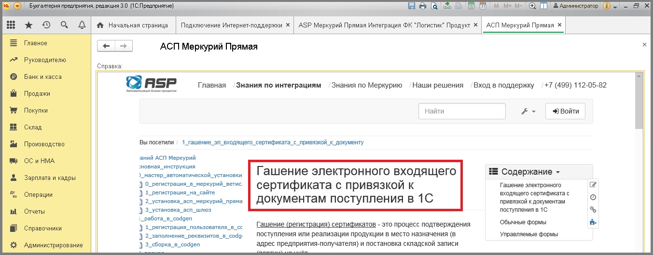653x255 pixels.
Task: Close the АСП Меркурий Прямая form
Action: tap(644, 44)
